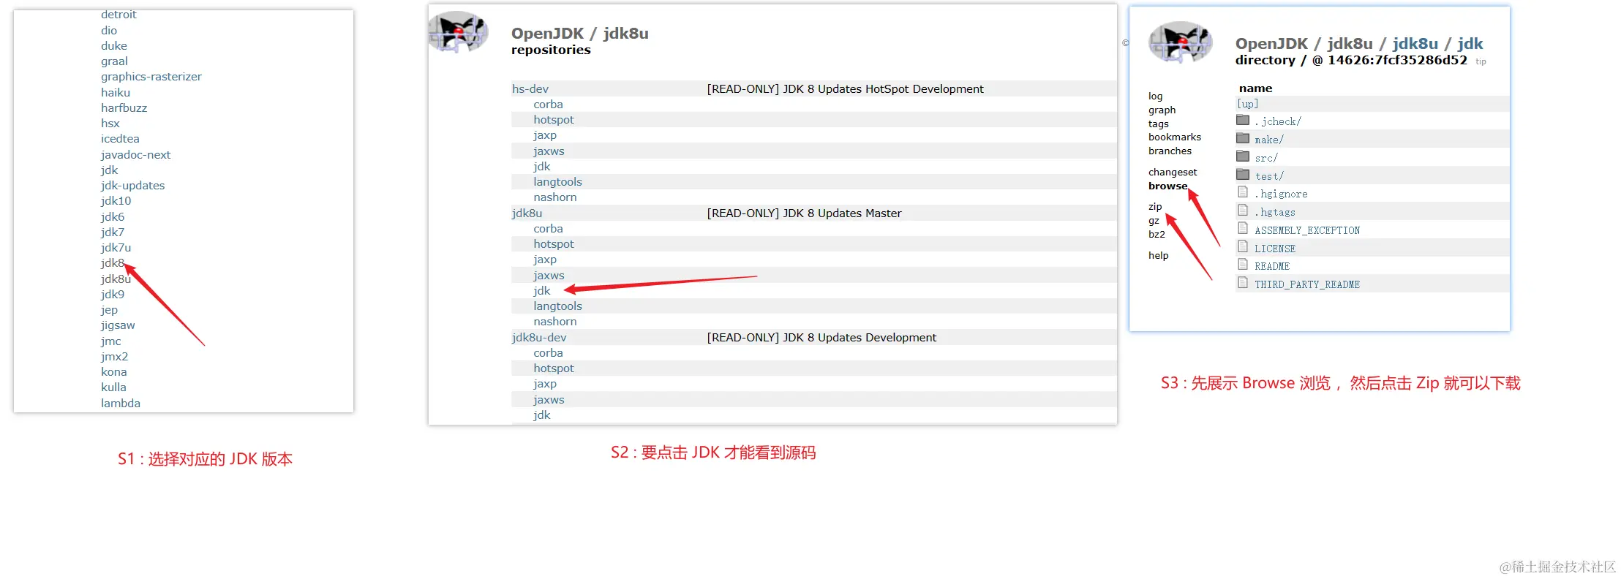Open the graphics-rasterizer project link

pos(151,77)
